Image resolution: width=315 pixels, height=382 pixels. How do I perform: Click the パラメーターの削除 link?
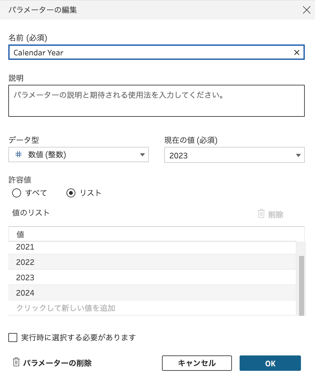click(x=57, y=363)
